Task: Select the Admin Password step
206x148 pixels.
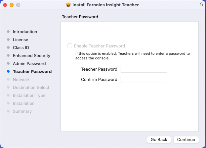Action: 29,64
